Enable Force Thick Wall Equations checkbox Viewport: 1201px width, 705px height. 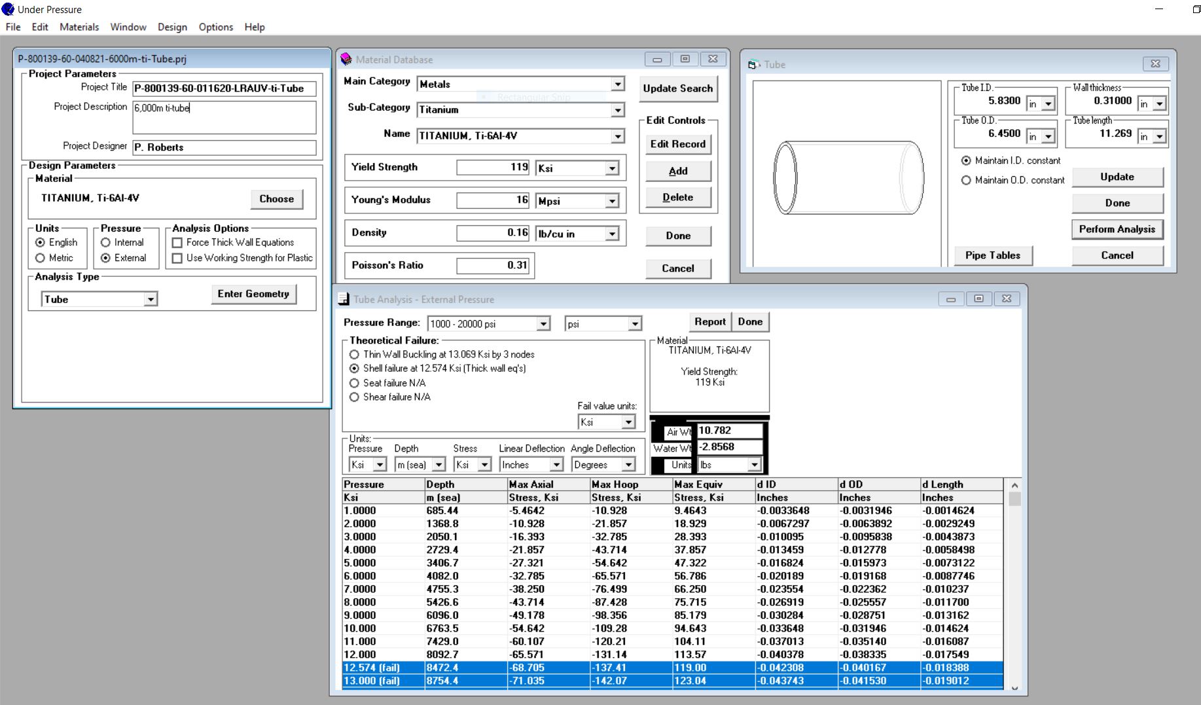177,243
